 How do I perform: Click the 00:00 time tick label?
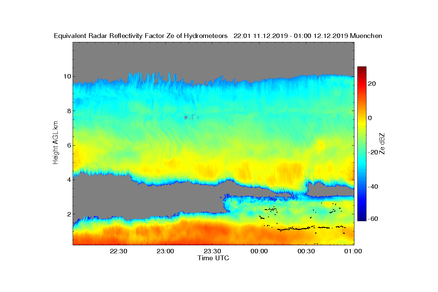point(260,251)
